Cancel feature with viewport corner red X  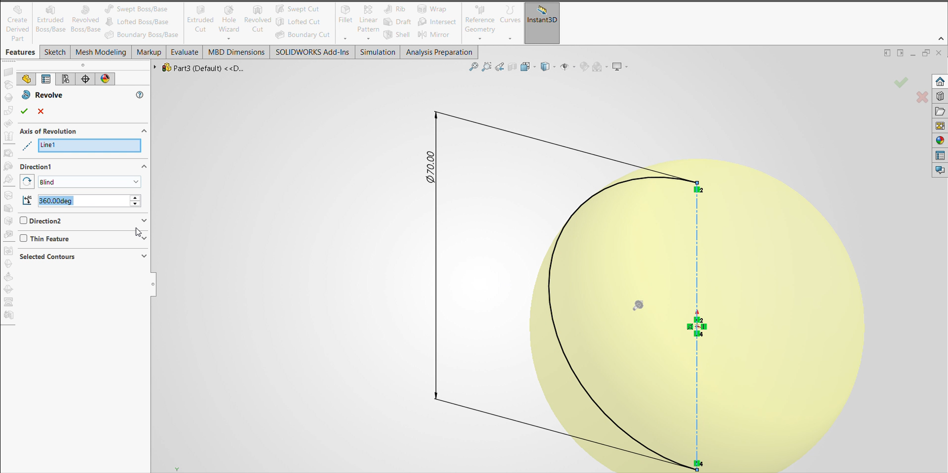point(922,97)
